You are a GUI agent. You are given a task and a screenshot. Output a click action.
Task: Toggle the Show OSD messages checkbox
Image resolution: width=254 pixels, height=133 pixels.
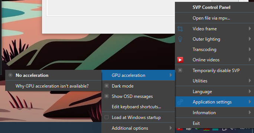pyautogui.click(x=107, y=96)
